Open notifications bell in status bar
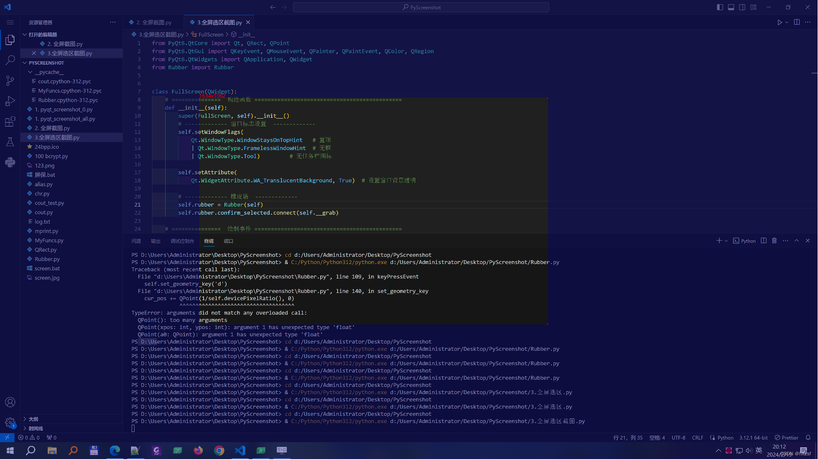Image resolution: width=818 pixels, height=460 pixels. 808,438
